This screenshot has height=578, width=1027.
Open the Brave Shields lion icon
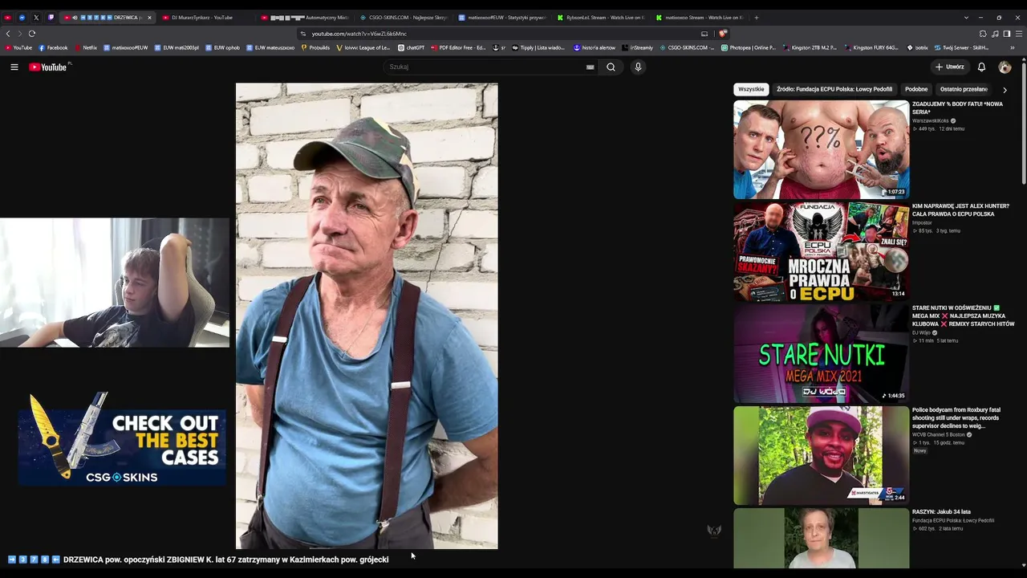pyautogui.click(x=723, y=34)
